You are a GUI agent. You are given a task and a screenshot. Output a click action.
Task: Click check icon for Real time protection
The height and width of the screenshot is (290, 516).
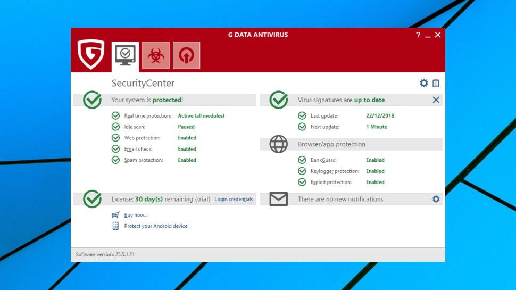115,115
